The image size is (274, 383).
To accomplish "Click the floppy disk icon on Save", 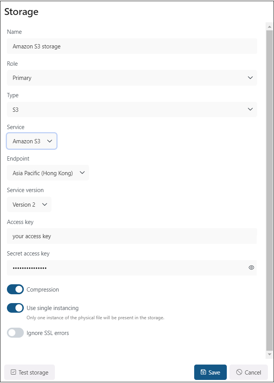I will pos(203,372).
